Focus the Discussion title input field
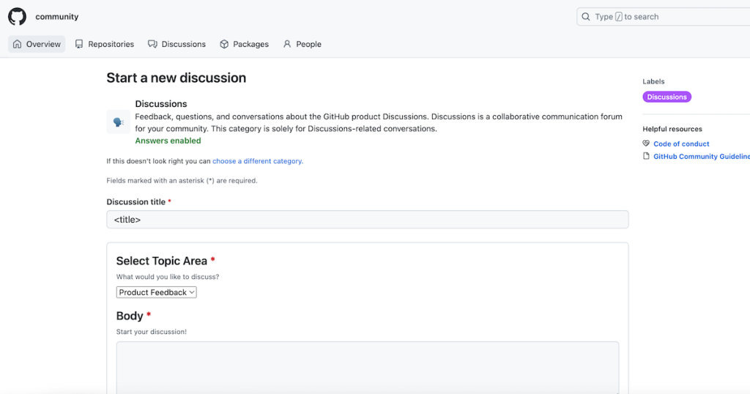 [x=367, y=220]
